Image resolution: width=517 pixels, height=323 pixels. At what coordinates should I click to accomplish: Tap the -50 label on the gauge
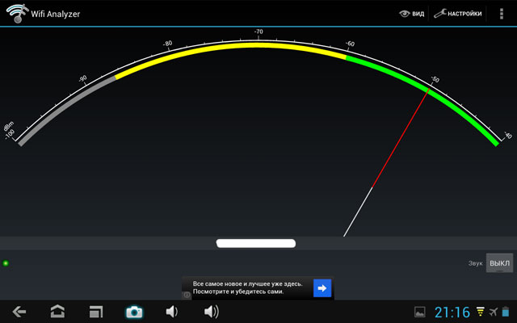(435, 79)
